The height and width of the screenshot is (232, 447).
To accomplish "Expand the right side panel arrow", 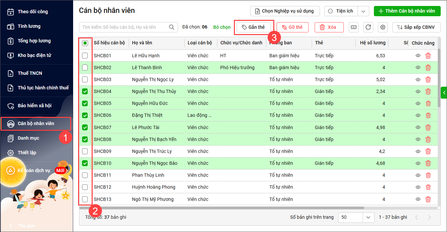I will (x=444, y=93).
